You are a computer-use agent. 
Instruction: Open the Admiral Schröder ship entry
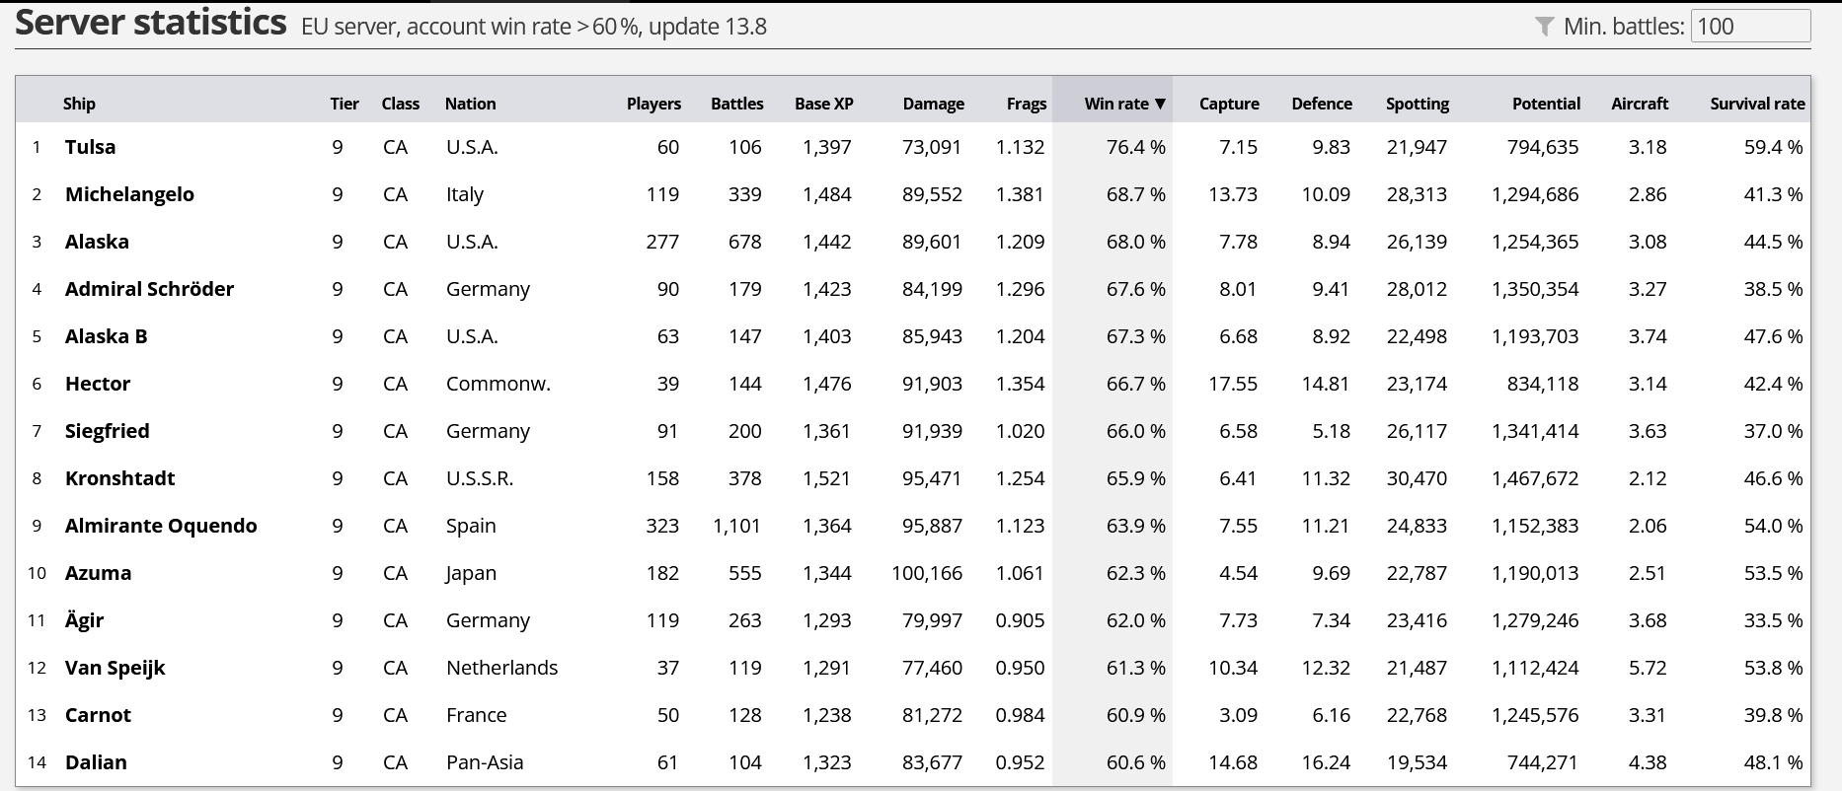(149, 289)
